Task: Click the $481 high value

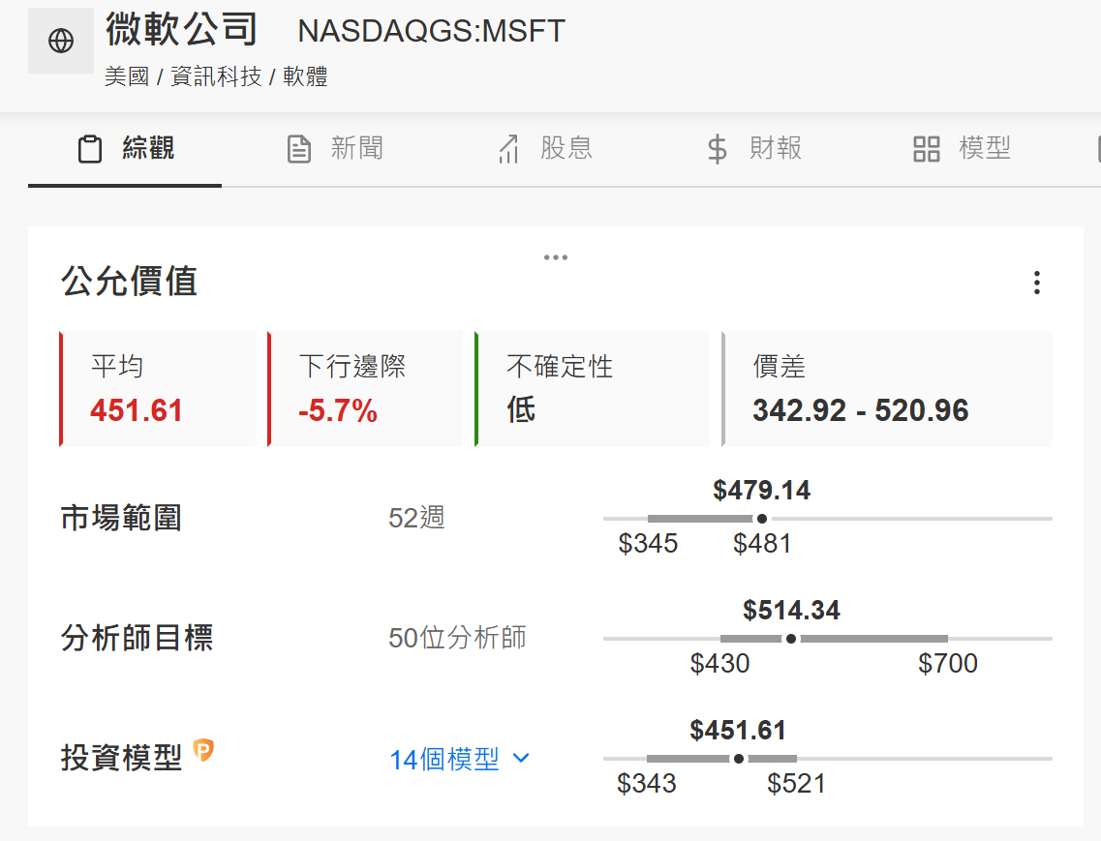Action: (762, 543)
